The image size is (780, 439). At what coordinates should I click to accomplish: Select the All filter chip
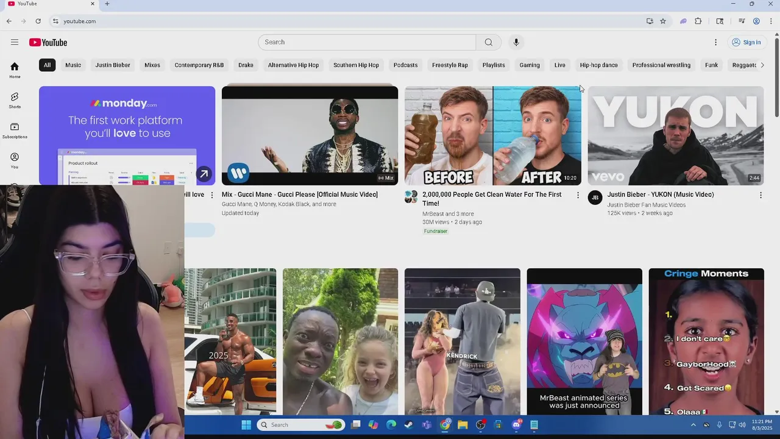point(47,65)
